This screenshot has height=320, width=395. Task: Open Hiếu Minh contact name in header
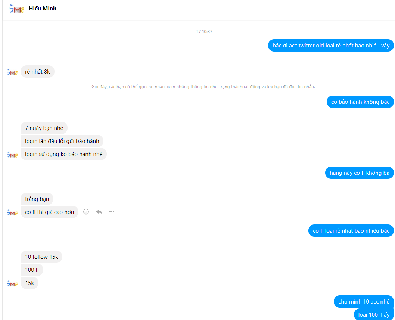[42, 9]
